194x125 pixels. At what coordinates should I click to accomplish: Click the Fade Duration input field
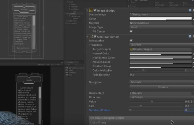[160, 75]
